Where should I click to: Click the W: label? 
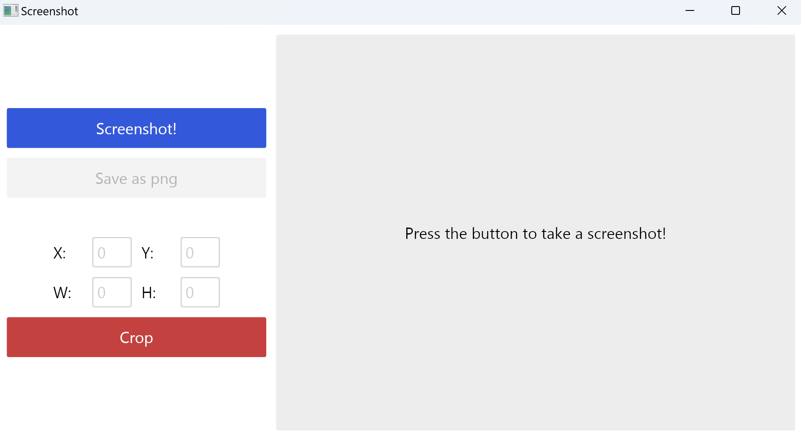(62, 293)
